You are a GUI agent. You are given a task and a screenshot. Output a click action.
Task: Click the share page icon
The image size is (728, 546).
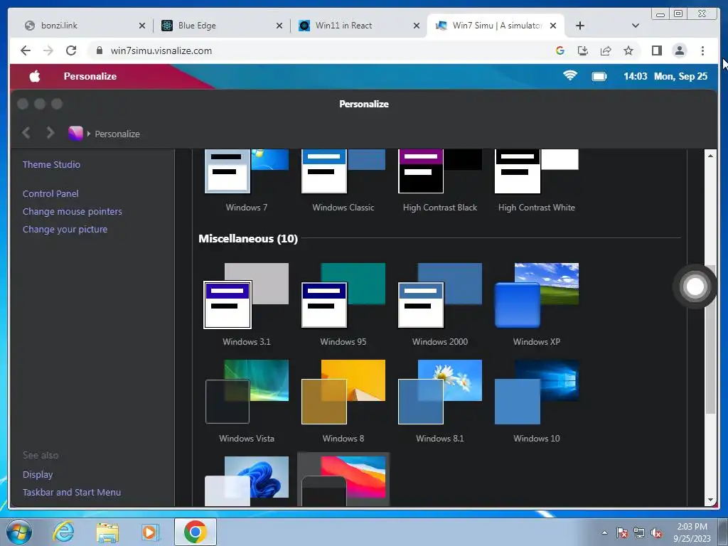point(606,50)
